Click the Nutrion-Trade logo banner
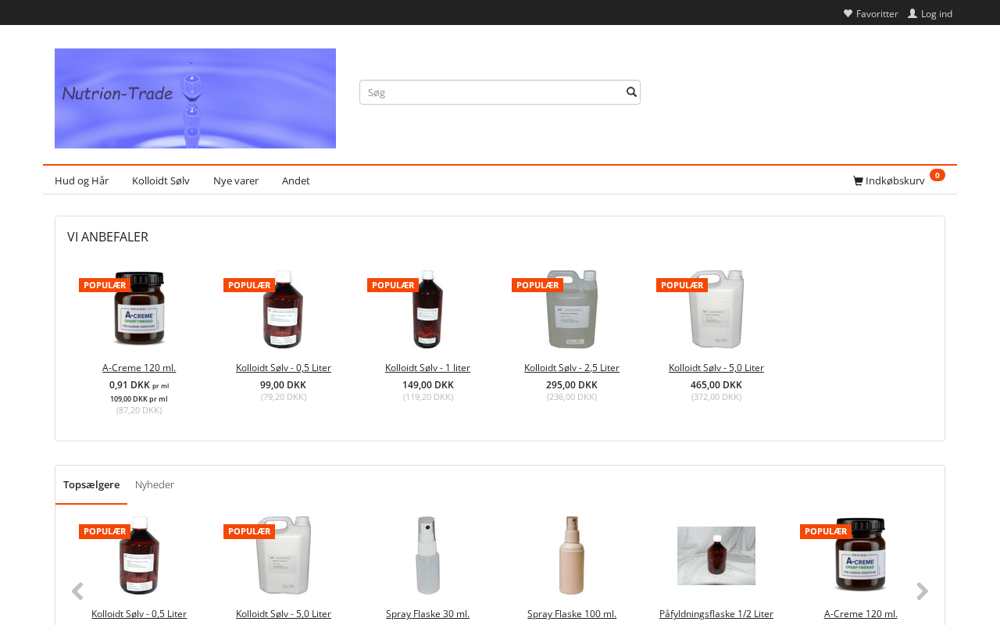This screenshot has width=1000, height=625. [x=195, y=98]
